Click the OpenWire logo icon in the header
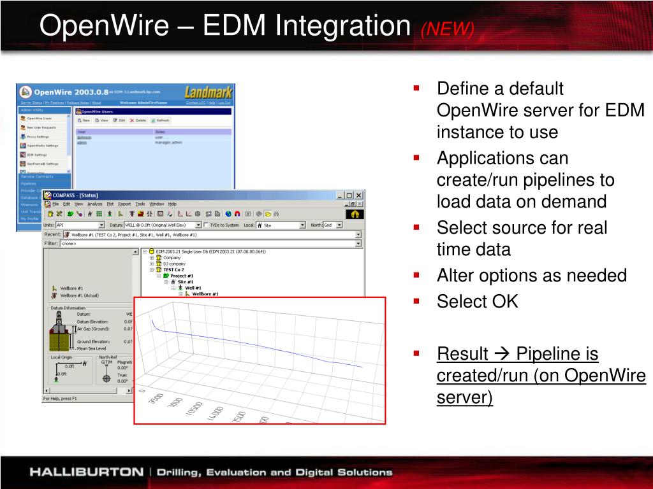The height and width of the screenshot is (489, 653). pyautogui.click(x=26, y=92)
